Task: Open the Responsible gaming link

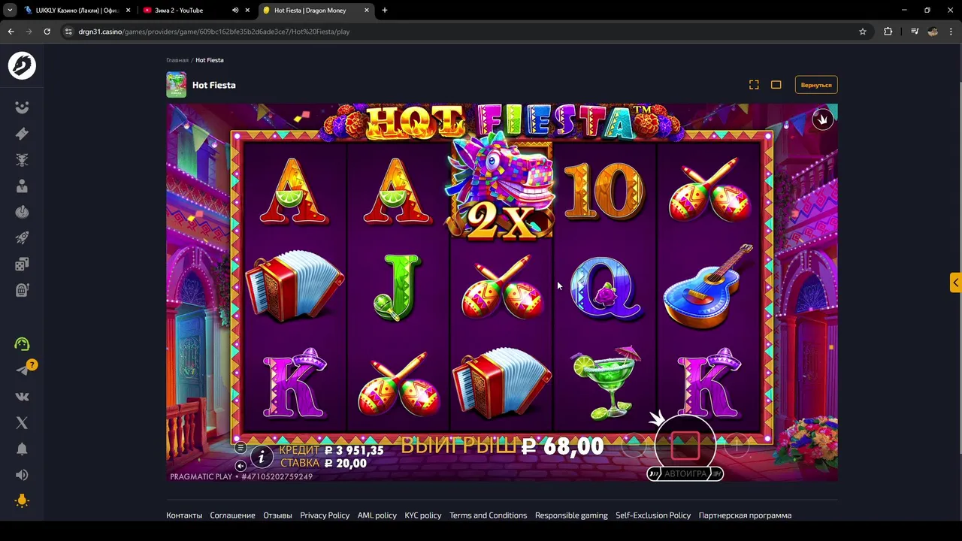Action: click(571, 515)
